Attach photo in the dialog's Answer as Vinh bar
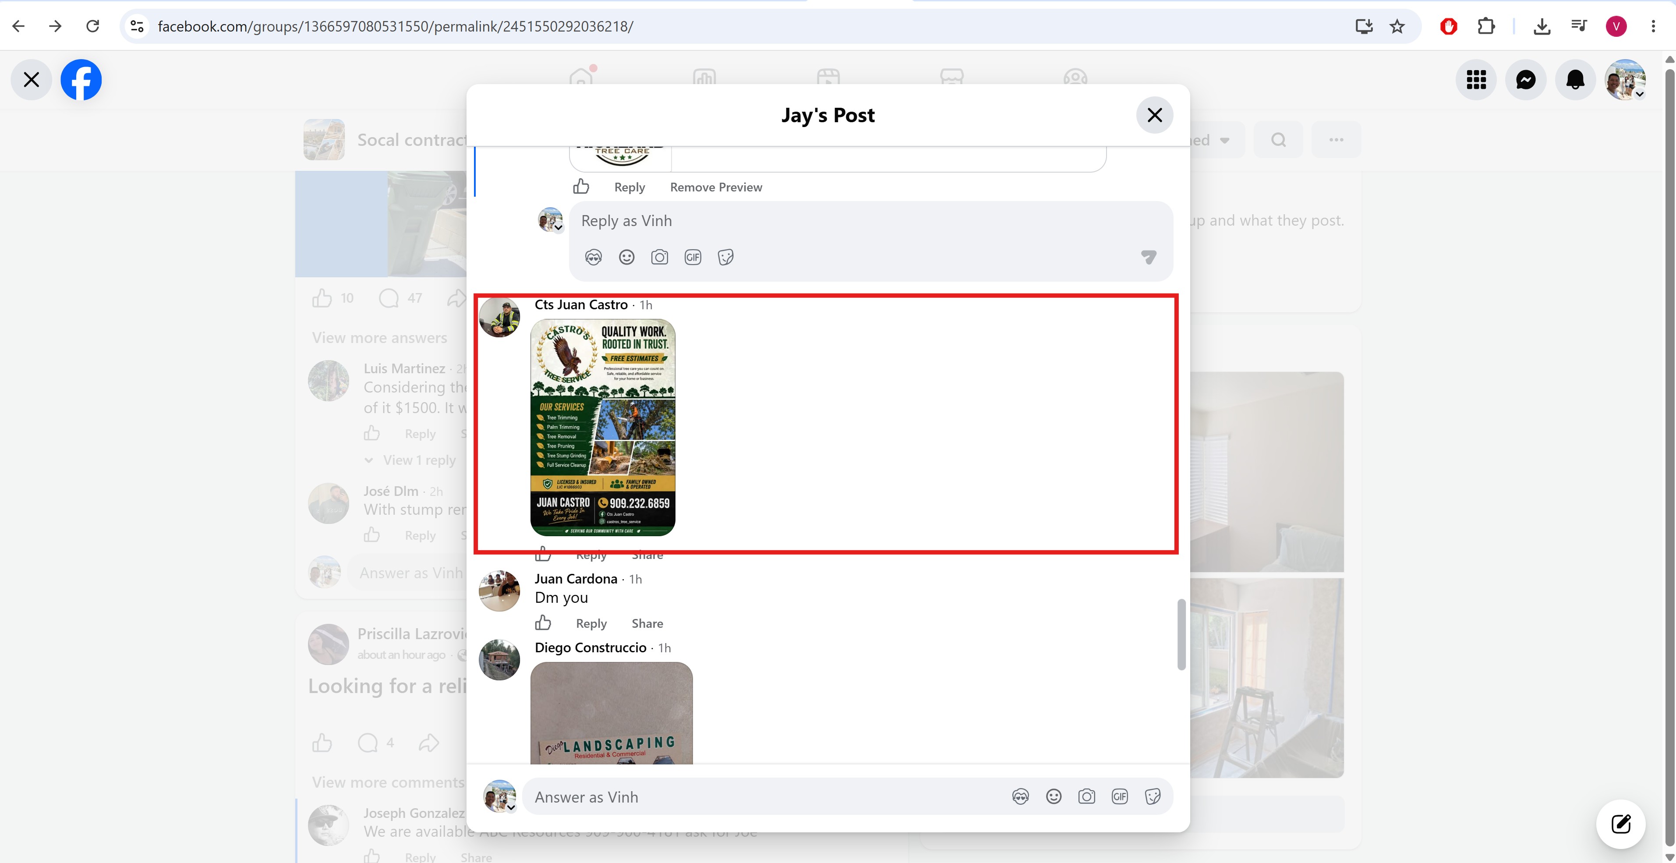Viewport: 1676px width, 863px height. click(x=1086, y=796)
